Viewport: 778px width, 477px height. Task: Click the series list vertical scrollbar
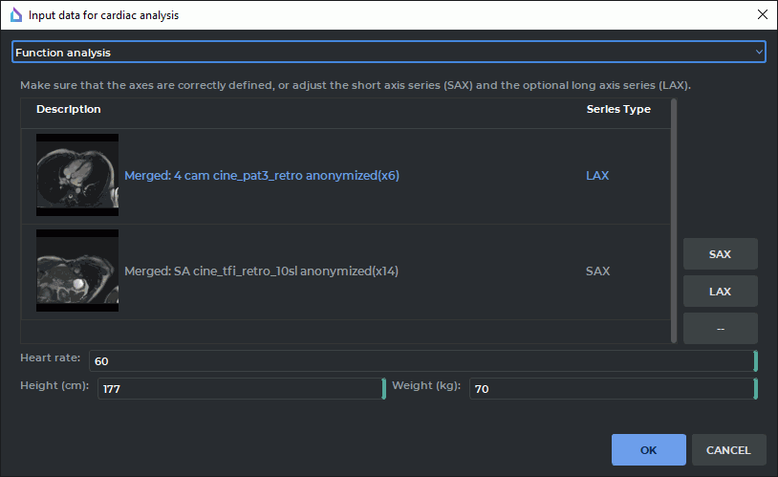(x=674, y=220)
